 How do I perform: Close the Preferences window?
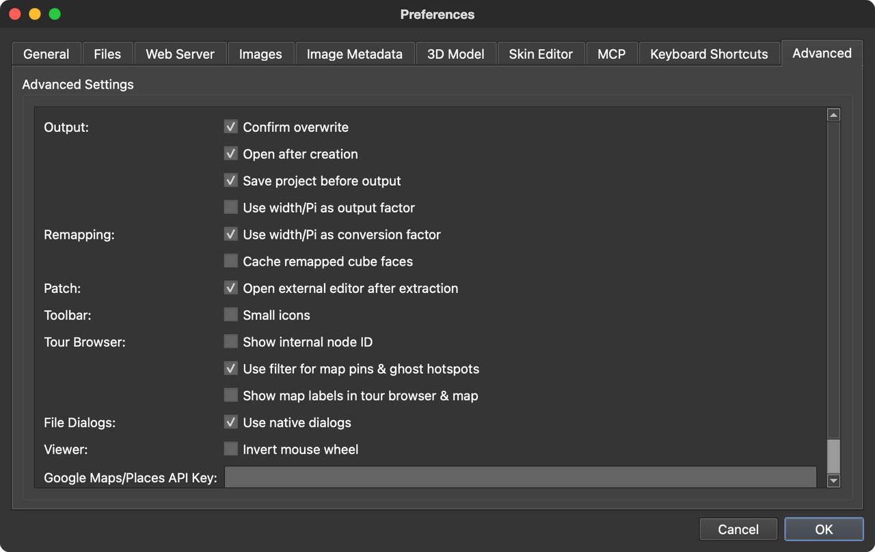tap(14, 14)
